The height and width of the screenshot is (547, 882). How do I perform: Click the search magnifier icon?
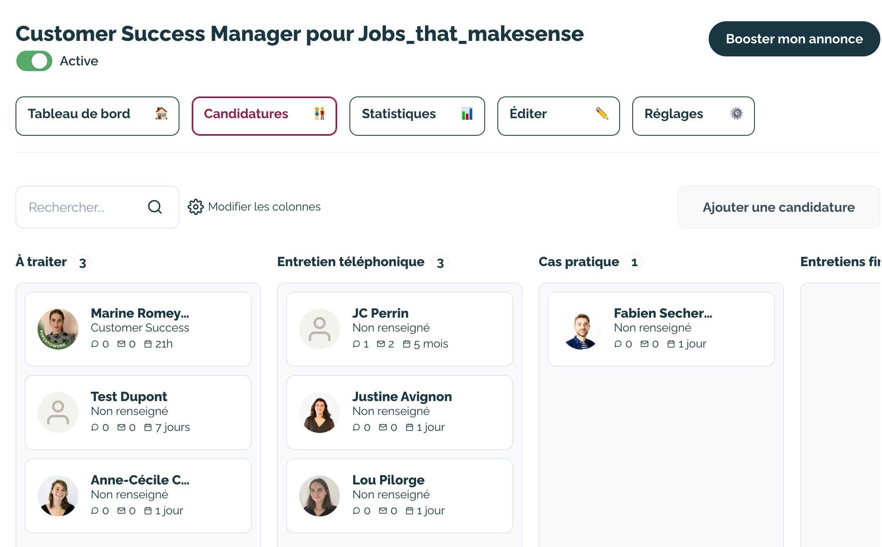154,207
